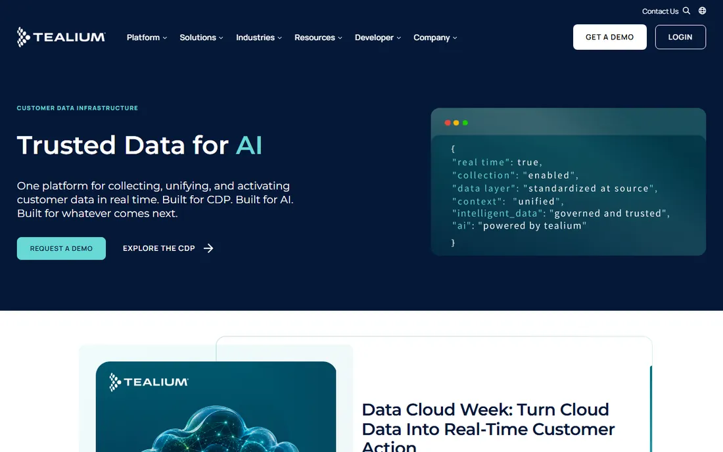Click the Get a Demo button
Image resolution: width=723 pixels, height=452 pixels.
[x=609, y=37]
